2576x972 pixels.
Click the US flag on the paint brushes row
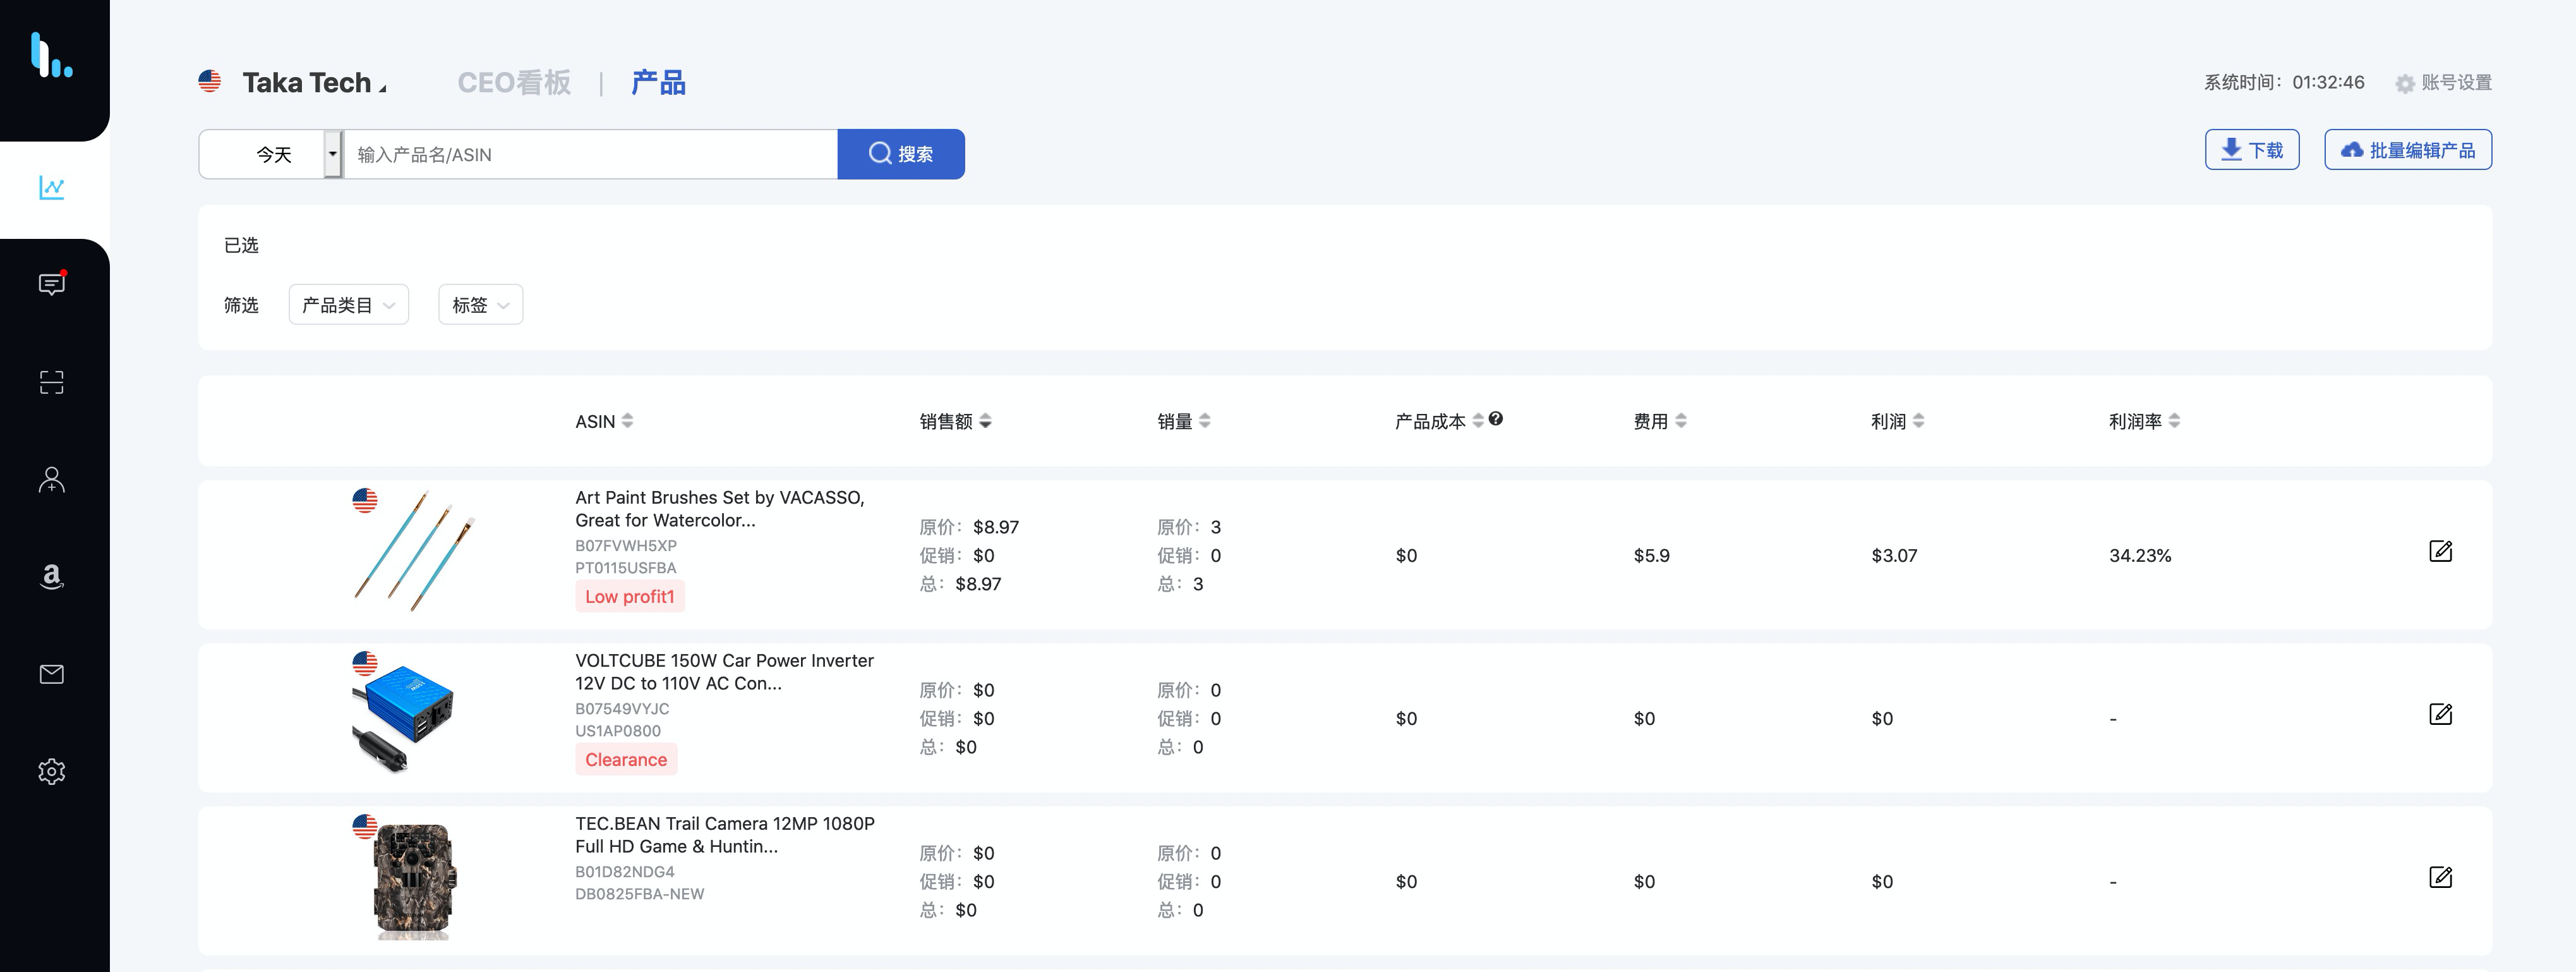point(365,500)
